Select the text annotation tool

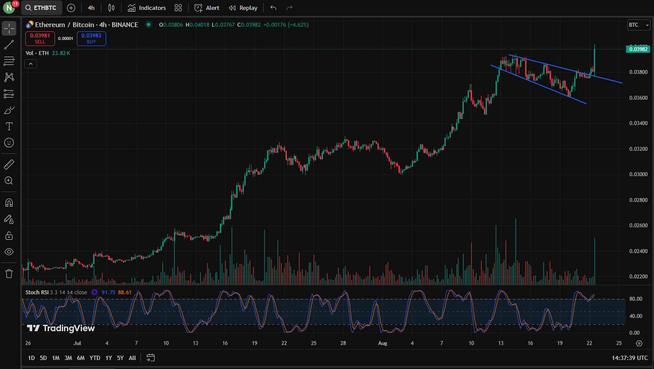(9, 126)
